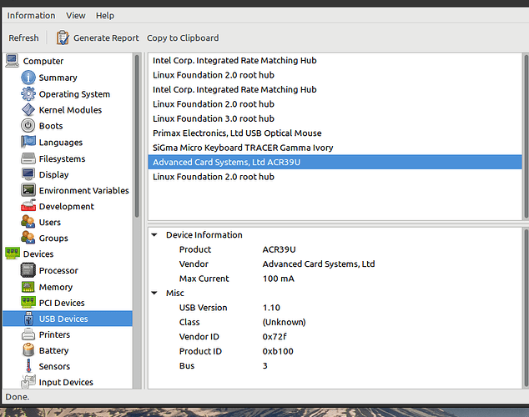Select the Kernel Modules icon in sidebar
Screen dimensions: 529x417
(x=28, y=110)
